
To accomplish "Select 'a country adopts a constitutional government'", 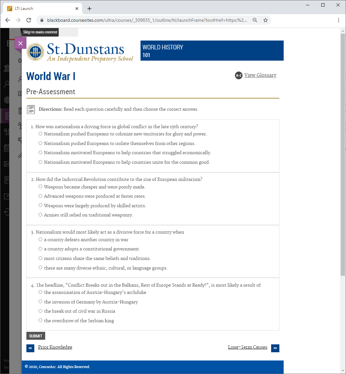I will (40, 249).
